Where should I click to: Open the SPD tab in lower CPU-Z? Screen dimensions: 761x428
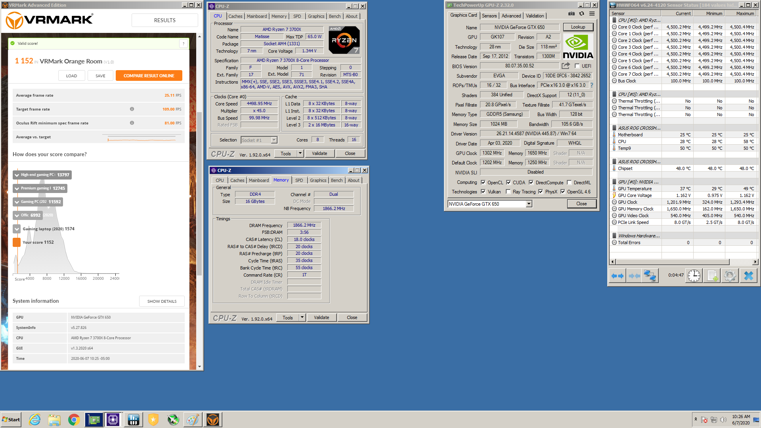tap(299, 180)
